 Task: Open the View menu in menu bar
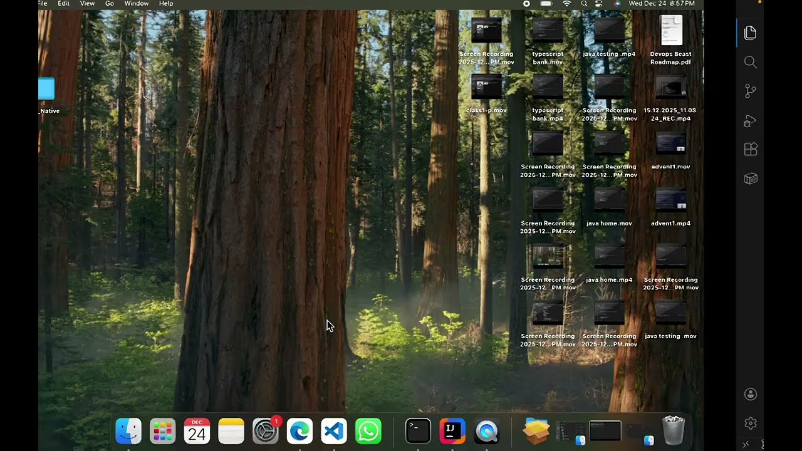(87, 4)
